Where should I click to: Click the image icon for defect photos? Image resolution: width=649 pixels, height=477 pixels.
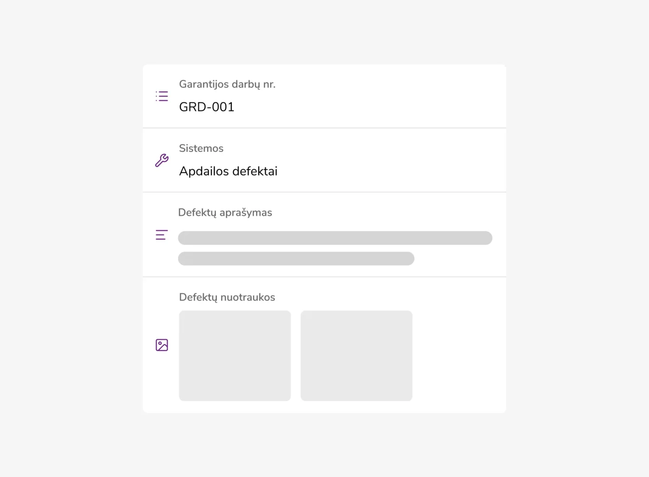pos(162,345)
